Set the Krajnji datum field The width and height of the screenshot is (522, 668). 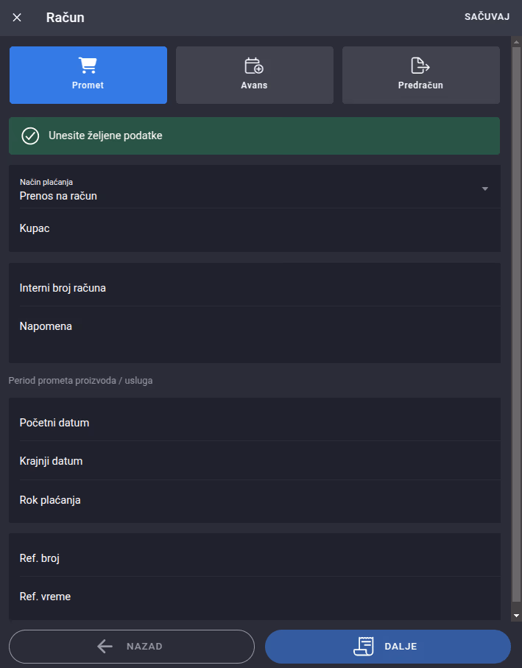(254, 461)
